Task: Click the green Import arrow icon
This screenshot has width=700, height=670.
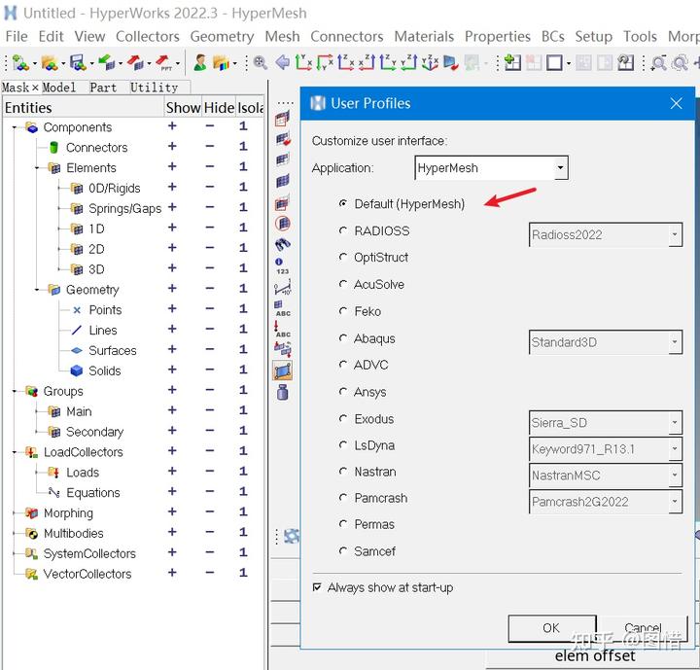Action: [106, 63]
